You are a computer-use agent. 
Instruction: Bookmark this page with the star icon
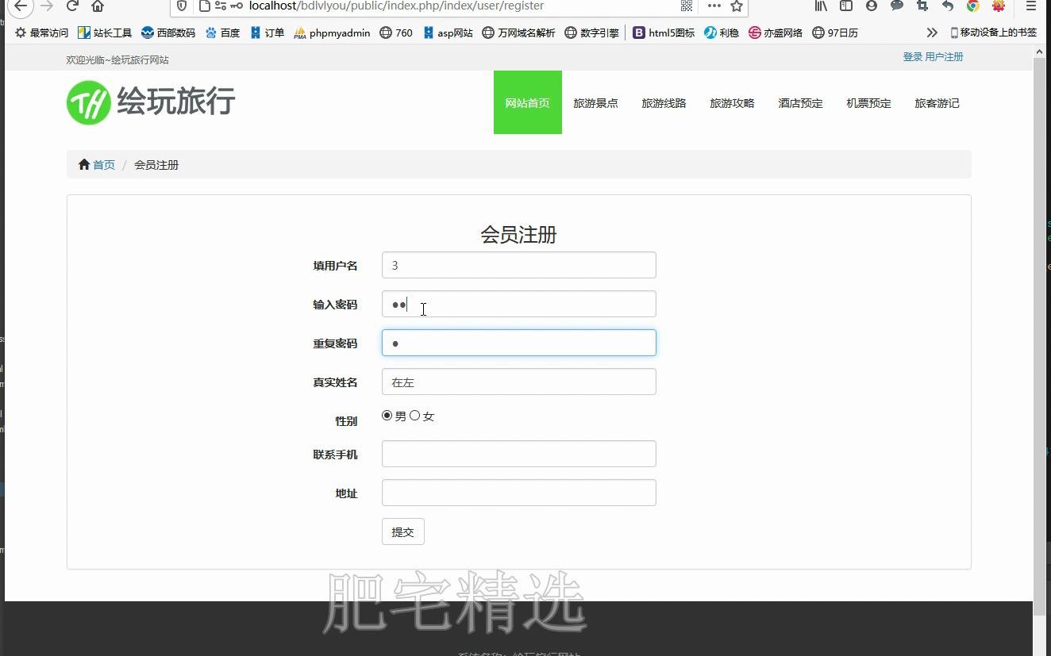(737, 6)
